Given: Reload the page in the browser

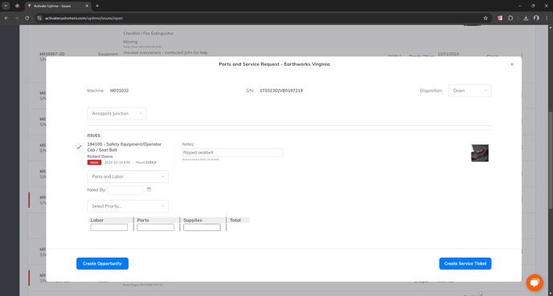Looking at the screenshot, I should pos(27,18).
